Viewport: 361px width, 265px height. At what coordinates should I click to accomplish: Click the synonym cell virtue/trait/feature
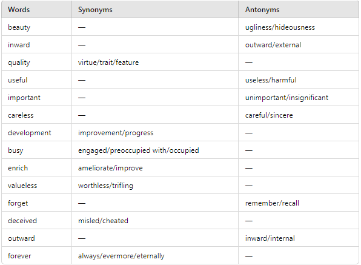[x=108, y=62]
